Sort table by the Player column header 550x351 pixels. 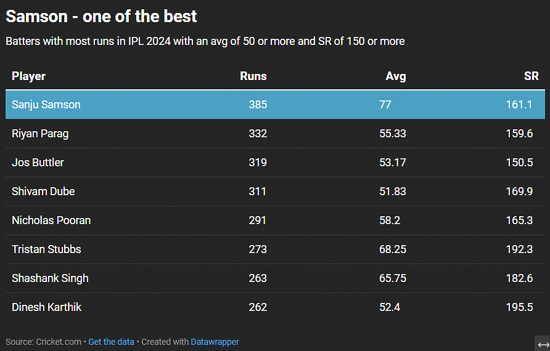pyautogui.click(x=29, y=76)
